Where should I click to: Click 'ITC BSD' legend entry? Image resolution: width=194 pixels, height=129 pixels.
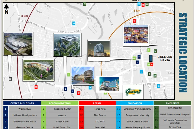[x=100, y=122]
